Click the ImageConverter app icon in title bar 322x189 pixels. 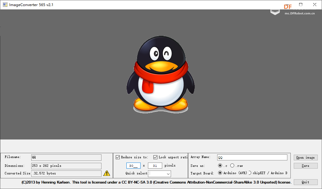coord(5,5)
